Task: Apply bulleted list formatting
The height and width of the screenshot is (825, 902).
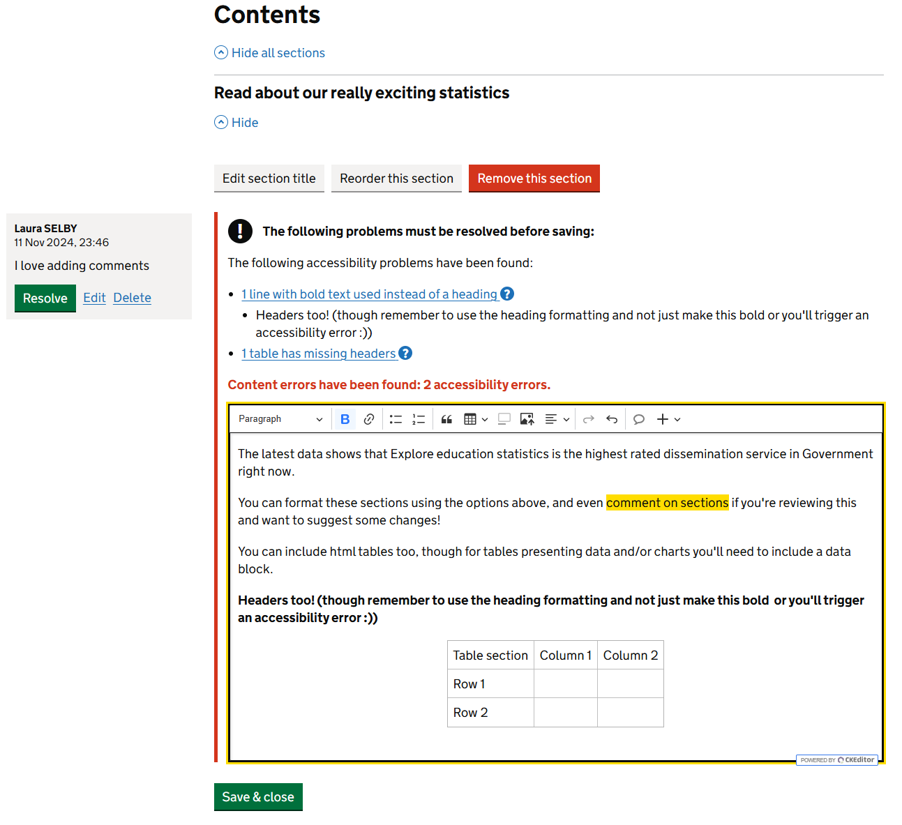Action: (x=396, y=419)
